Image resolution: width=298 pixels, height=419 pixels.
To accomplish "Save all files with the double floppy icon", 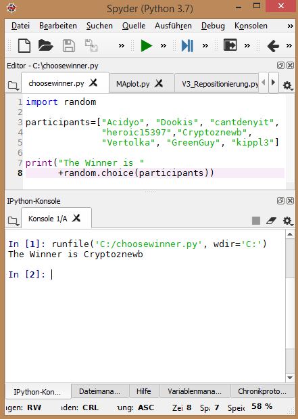I will pyautogui.click(x=91, y=45).
